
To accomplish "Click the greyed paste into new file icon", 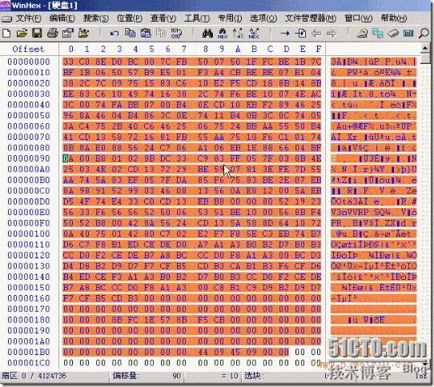I will [x=161, y=33].
